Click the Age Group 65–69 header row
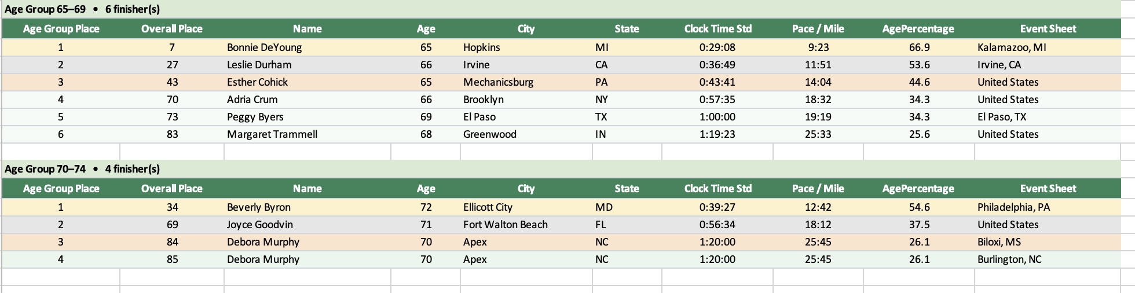Viewport: 1135px width, 293px height. 82,9
